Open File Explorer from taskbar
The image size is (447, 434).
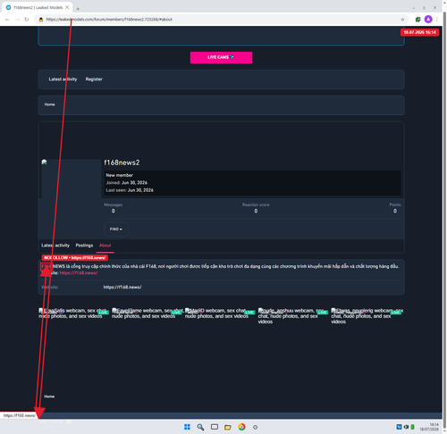228,427
